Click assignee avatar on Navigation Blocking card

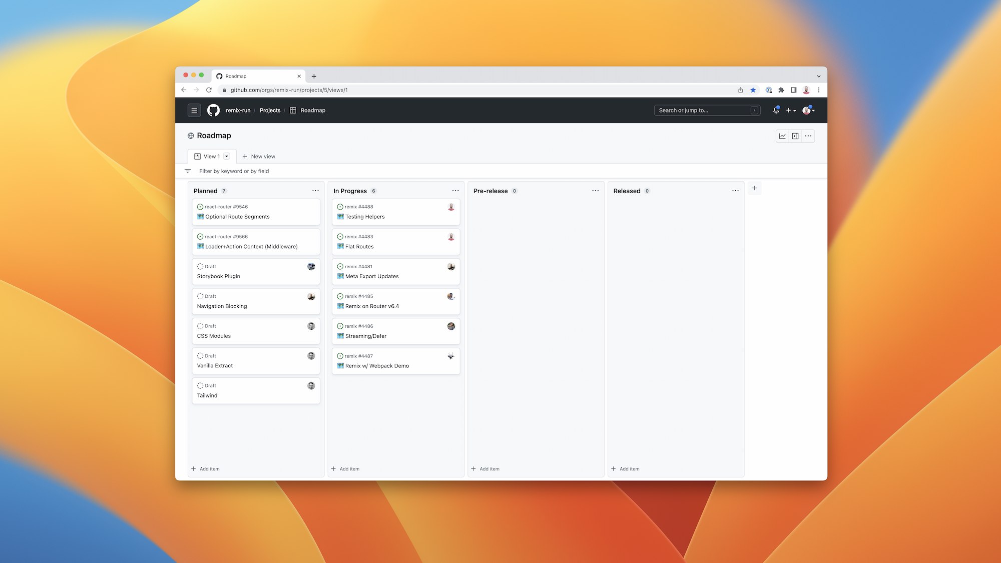(311, 296)
